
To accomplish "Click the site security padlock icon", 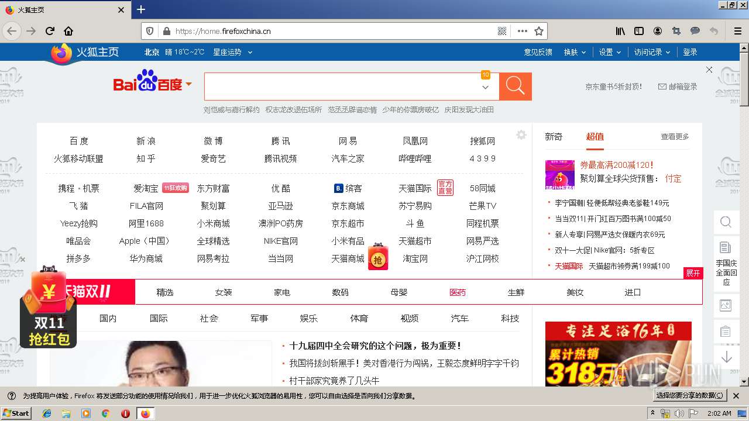I will (166, 31).
